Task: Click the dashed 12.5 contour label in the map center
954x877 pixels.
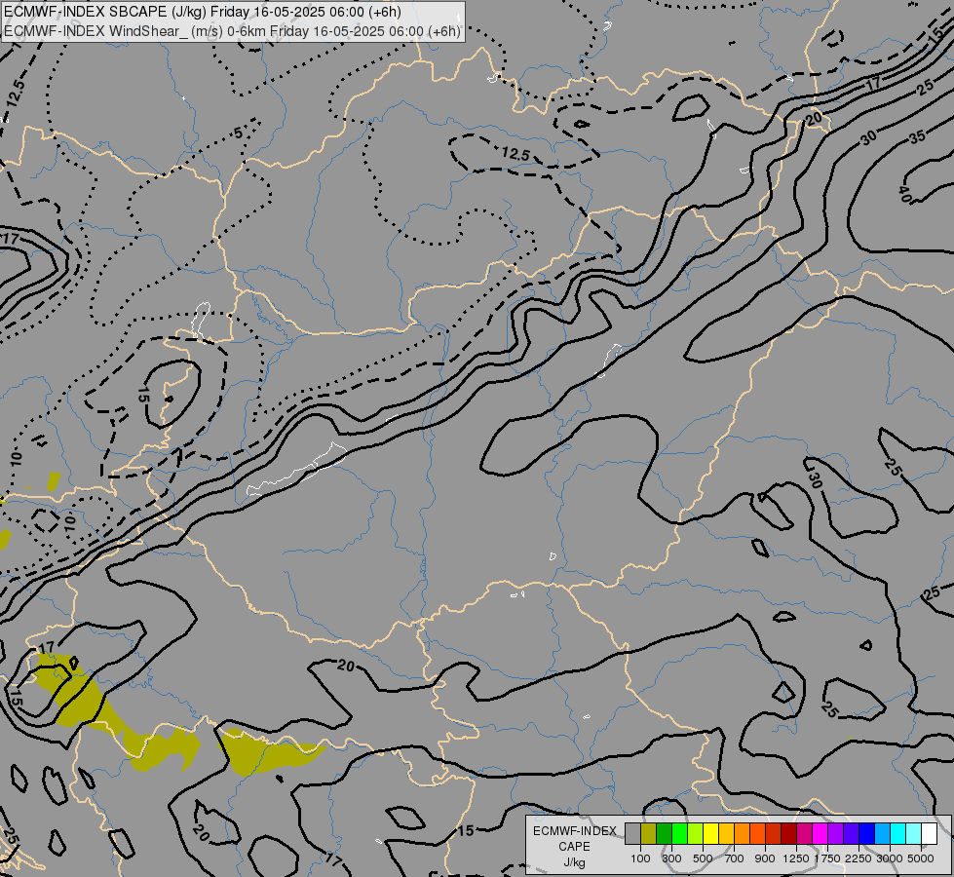Action: 515,154
